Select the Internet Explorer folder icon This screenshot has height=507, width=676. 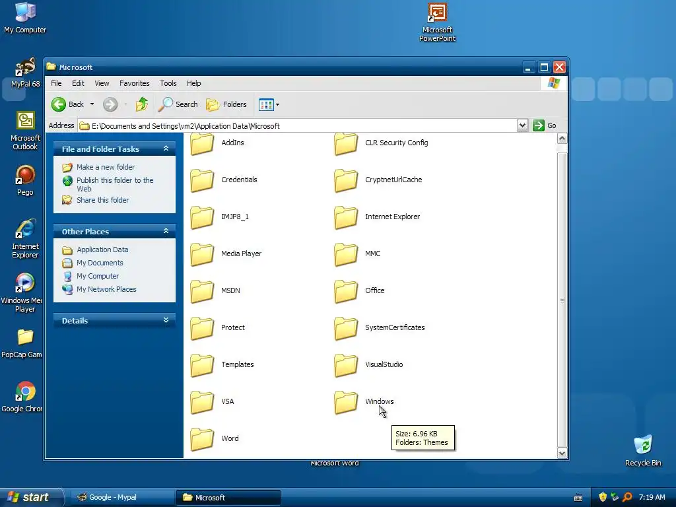pos(346,217)
